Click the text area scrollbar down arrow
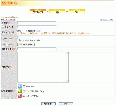Viewport: 116px width, 106px height. [67, 81]
